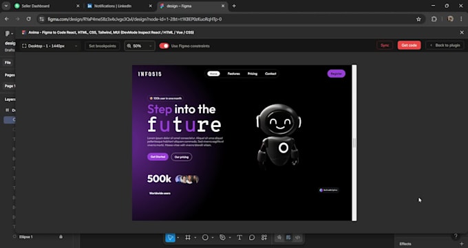Click Our pricing button in preview
The width and height of the screenshot is (468, 248).
[x=182, y=157]
